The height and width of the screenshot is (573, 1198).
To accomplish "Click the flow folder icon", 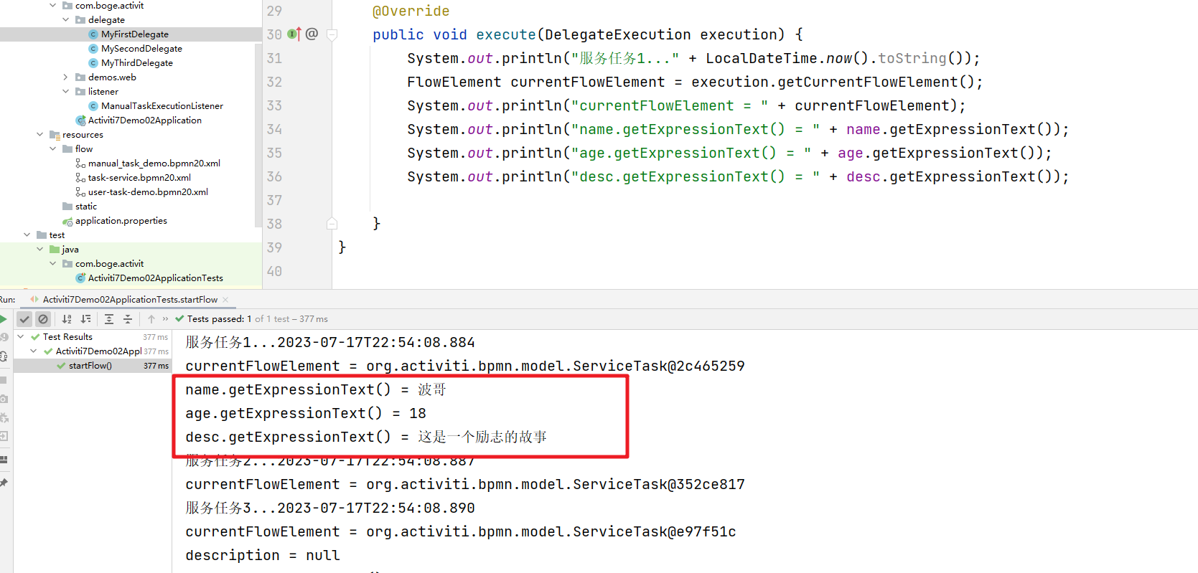I will click(67, 149).
